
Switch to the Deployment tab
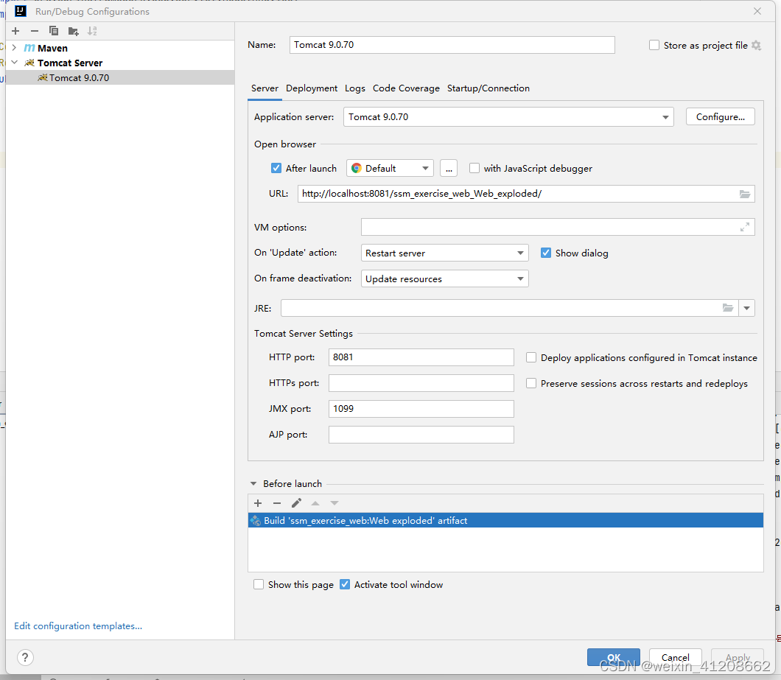coord(312,88)
